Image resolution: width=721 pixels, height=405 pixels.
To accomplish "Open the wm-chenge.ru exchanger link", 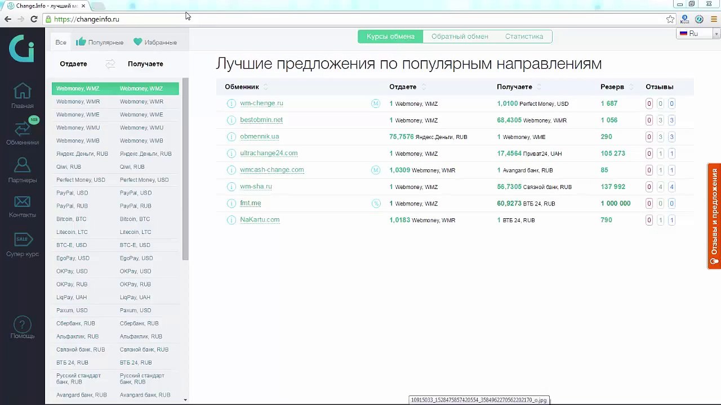I will 261,103.
